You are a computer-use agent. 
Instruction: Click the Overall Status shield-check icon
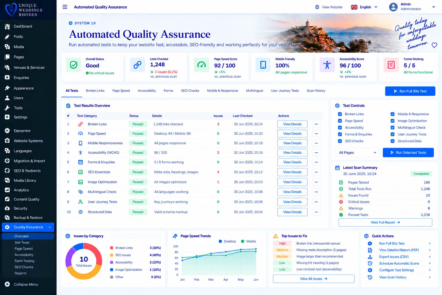click(74, 65)
